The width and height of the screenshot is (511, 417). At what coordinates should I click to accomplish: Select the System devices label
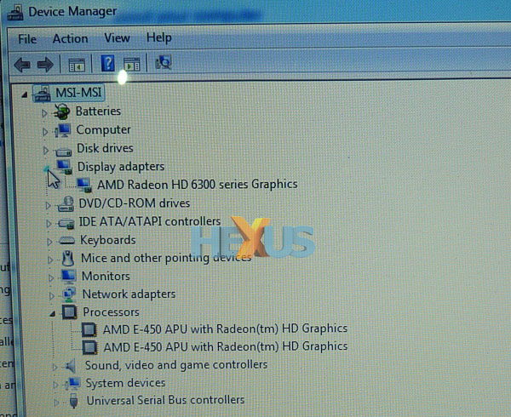(x=125, y=383)
